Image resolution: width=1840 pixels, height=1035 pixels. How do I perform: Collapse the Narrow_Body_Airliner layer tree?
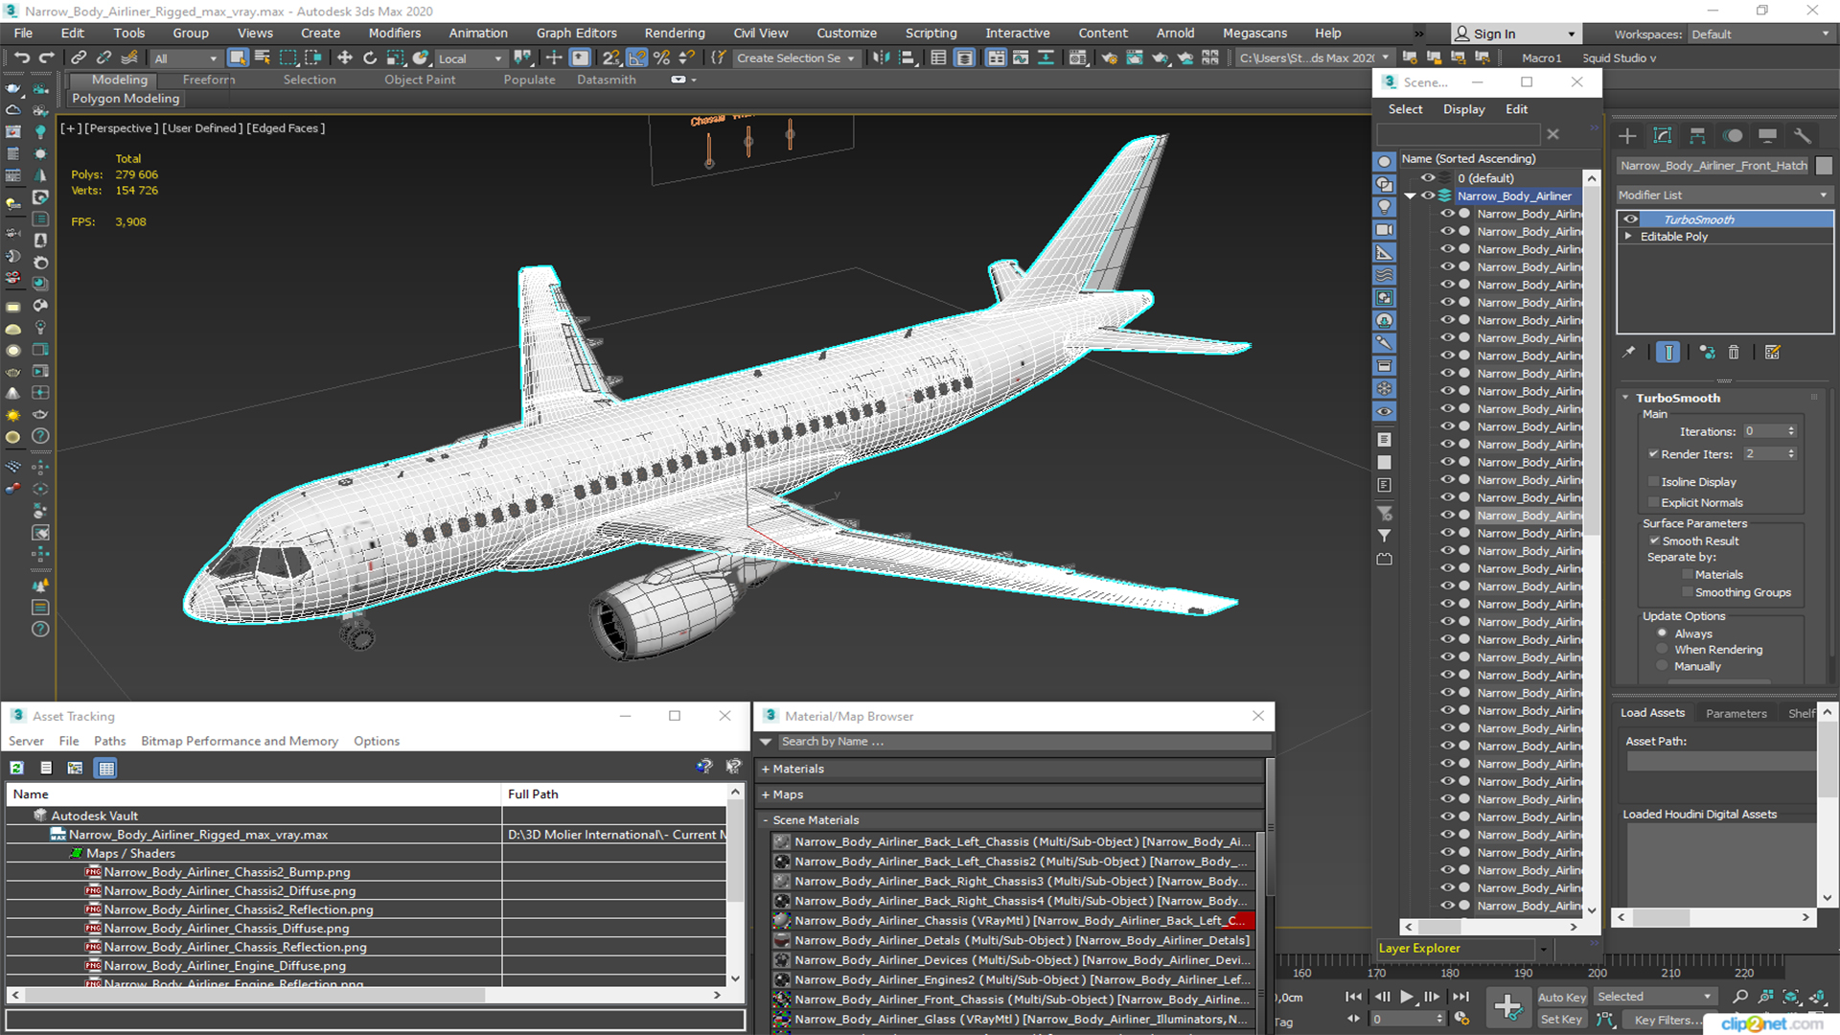point(1410,195)
